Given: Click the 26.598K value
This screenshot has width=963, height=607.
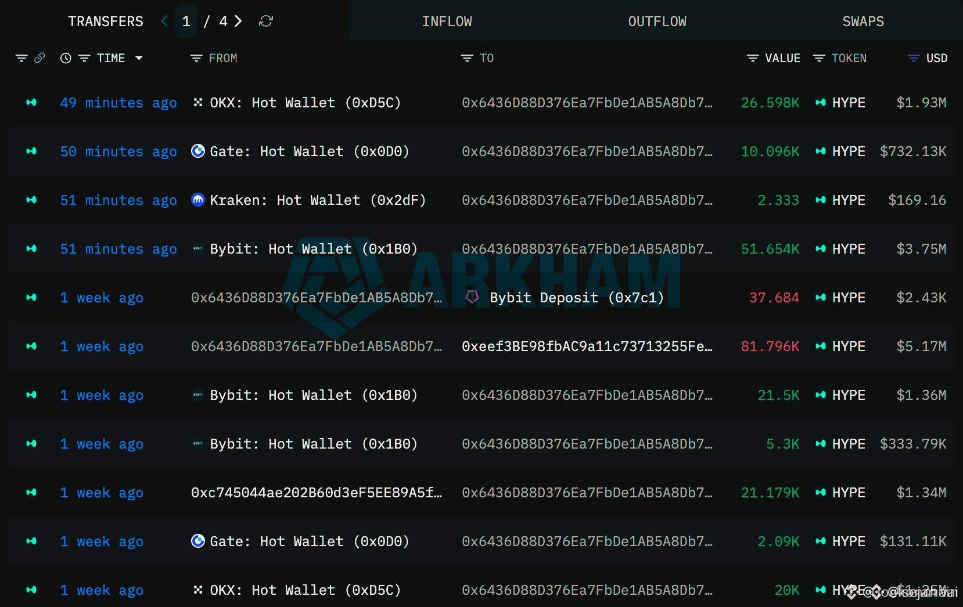Looking at the screenshot, I should 770,103.
